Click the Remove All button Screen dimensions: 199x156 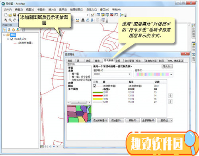[148, 120]
